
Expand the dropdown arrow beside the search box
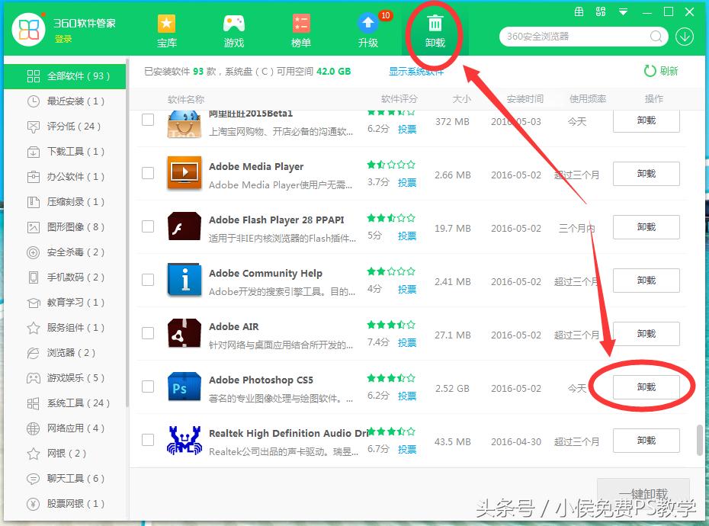[684, 36]
